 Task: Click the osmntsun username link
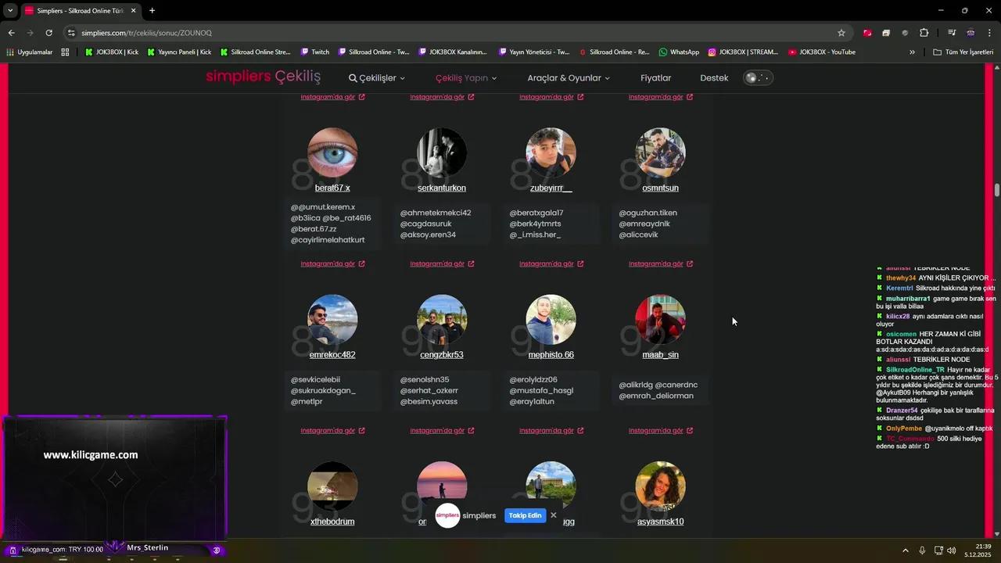tap(660, 188)
